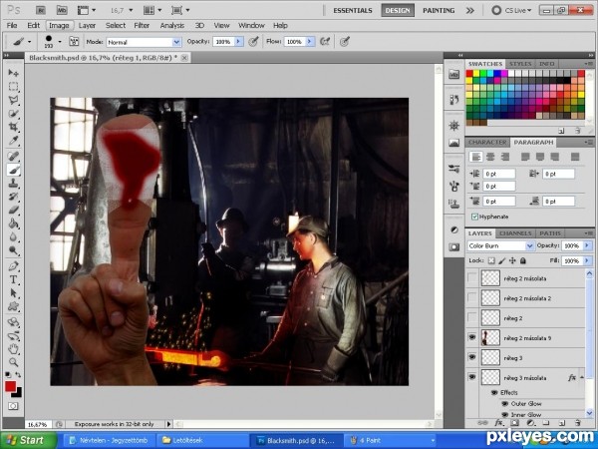The image size is (598, 449).
Task: Switch to Painting workspace
Action: pos(439,10)
